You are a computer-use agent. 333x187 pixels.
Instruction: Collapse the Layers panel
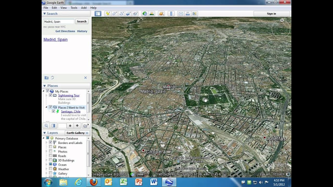44,133
